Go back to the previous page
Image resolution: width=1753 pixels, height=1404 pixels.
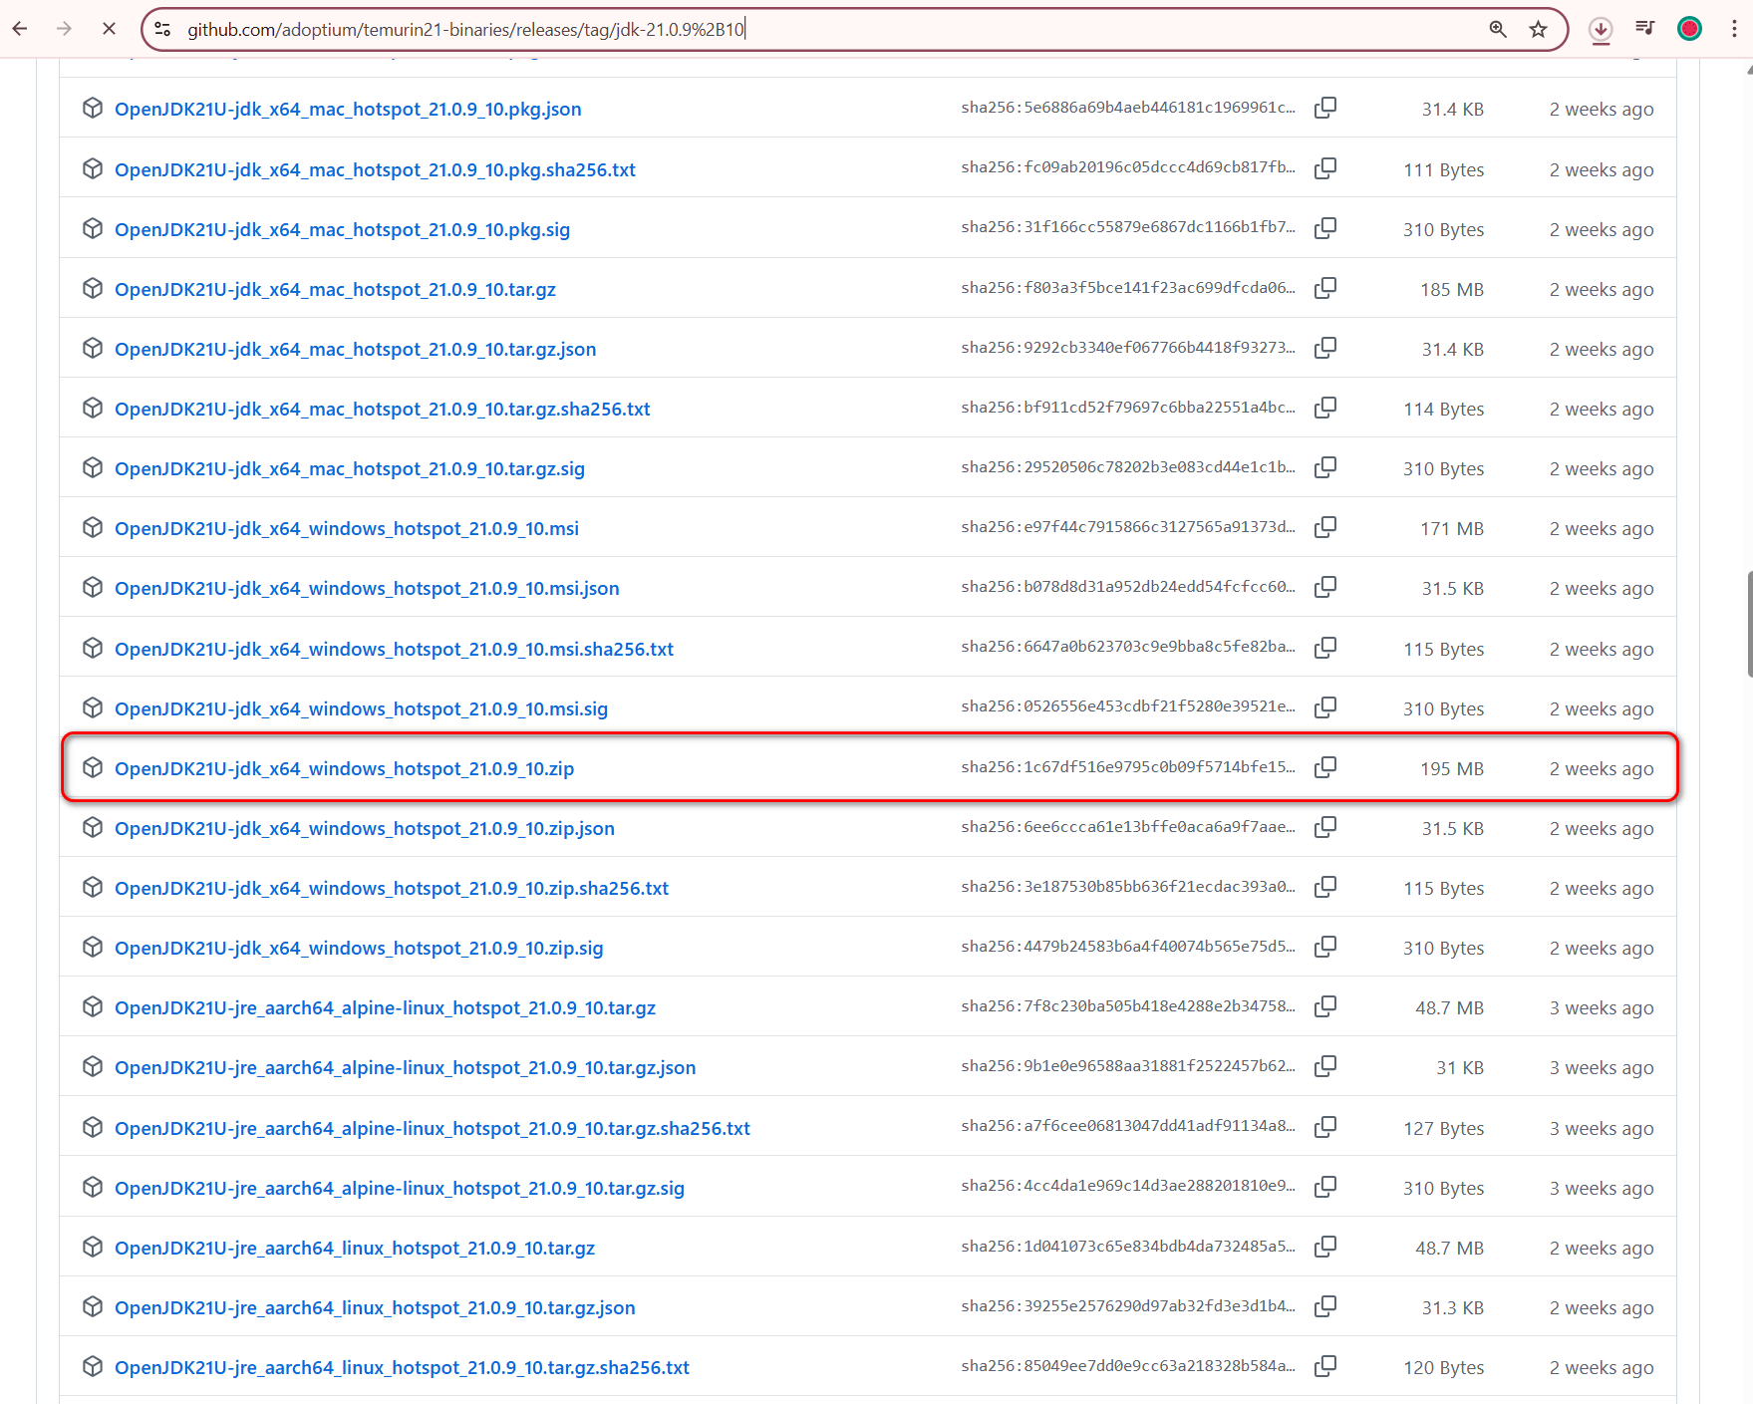point(20,29)
